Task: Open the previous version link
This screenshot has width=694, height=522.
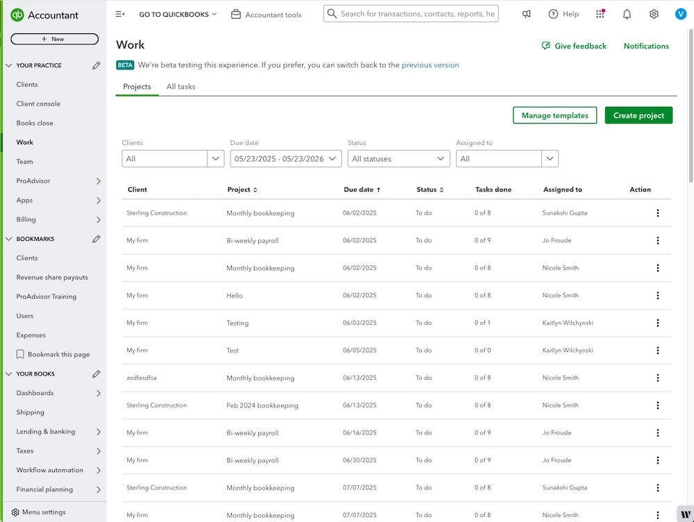Action: pos(430,65)
